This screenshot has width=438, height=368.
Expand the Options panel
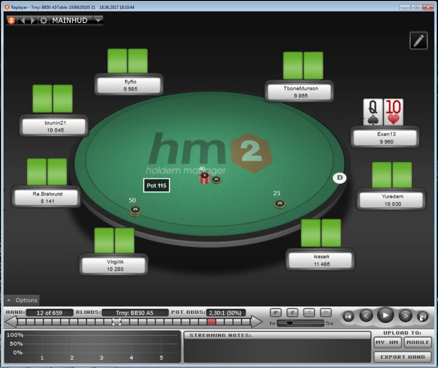[22, 300]
